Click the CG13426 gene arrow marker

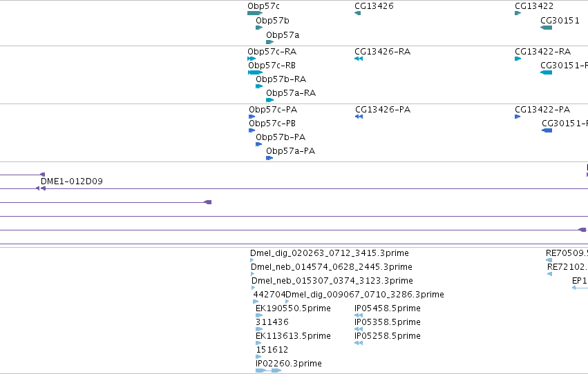(x=358, y=13)
